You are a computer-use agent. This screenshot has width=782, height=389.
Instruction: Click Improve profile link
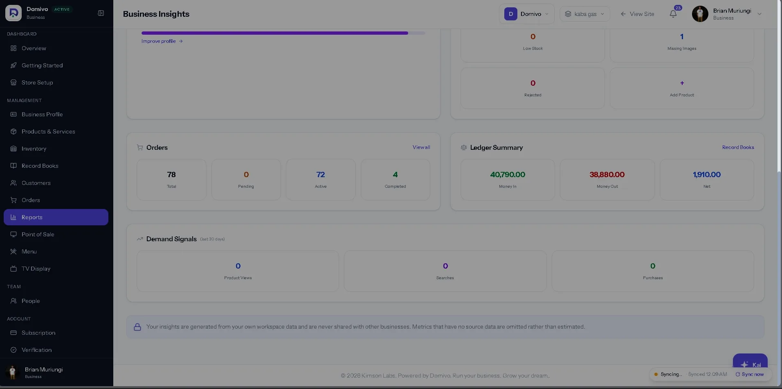click(162, 41)
